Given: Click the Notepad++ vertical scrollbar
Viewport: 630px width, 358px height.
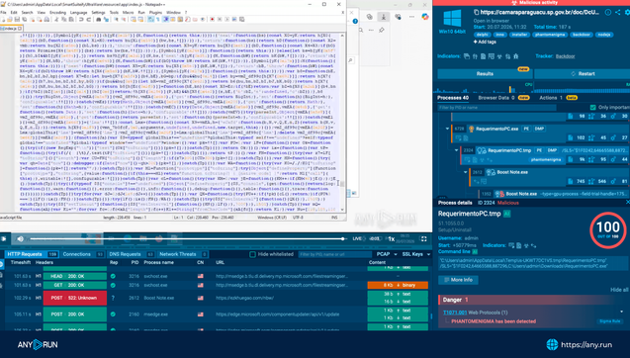Looking at the screenshot, I should tap(342, 123).
